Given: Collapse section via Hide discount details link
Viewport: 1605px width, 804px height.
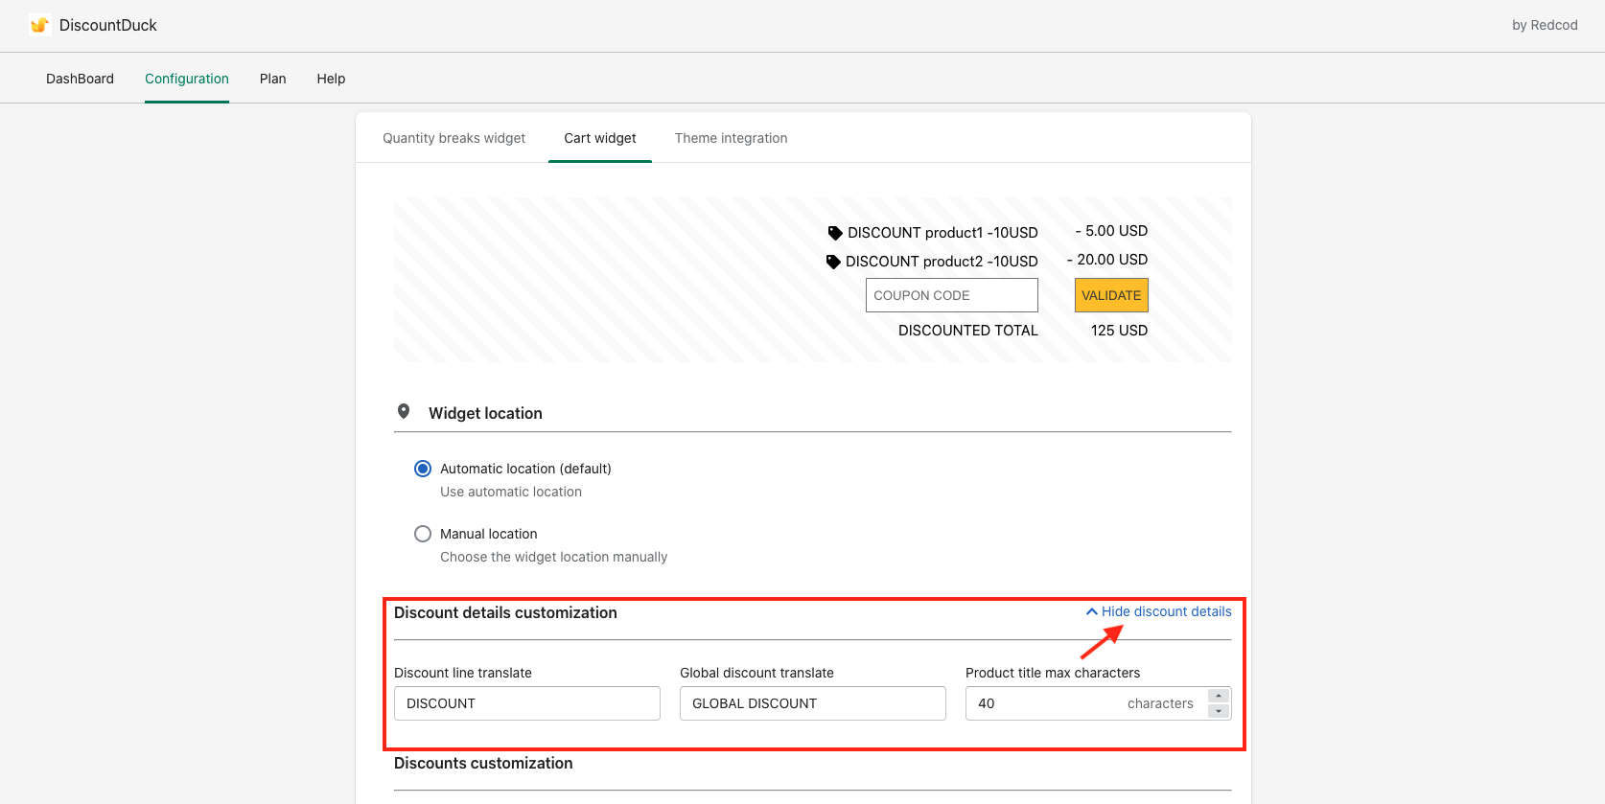Looking at the screenshot, I should pyautogui.click(x=1166, y=611).
